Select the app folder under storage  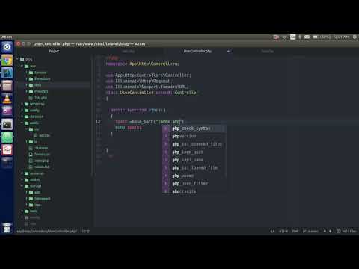tap(37, 192)
